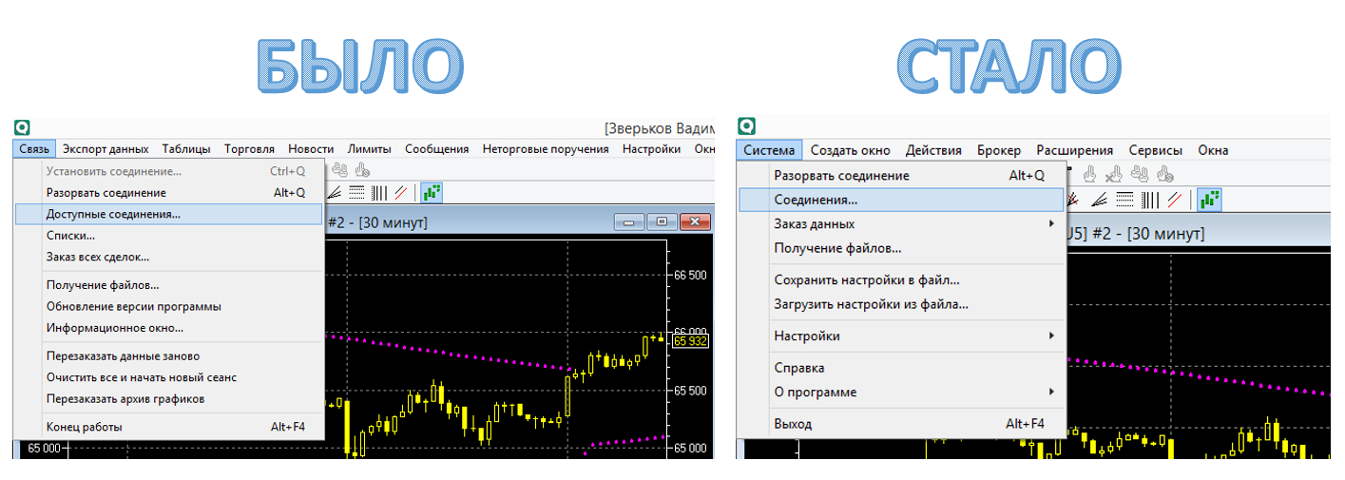Open the Окна menu in СТАЛО window
Viewport: 1345px width, 480px height.
tap(1213, 150)
